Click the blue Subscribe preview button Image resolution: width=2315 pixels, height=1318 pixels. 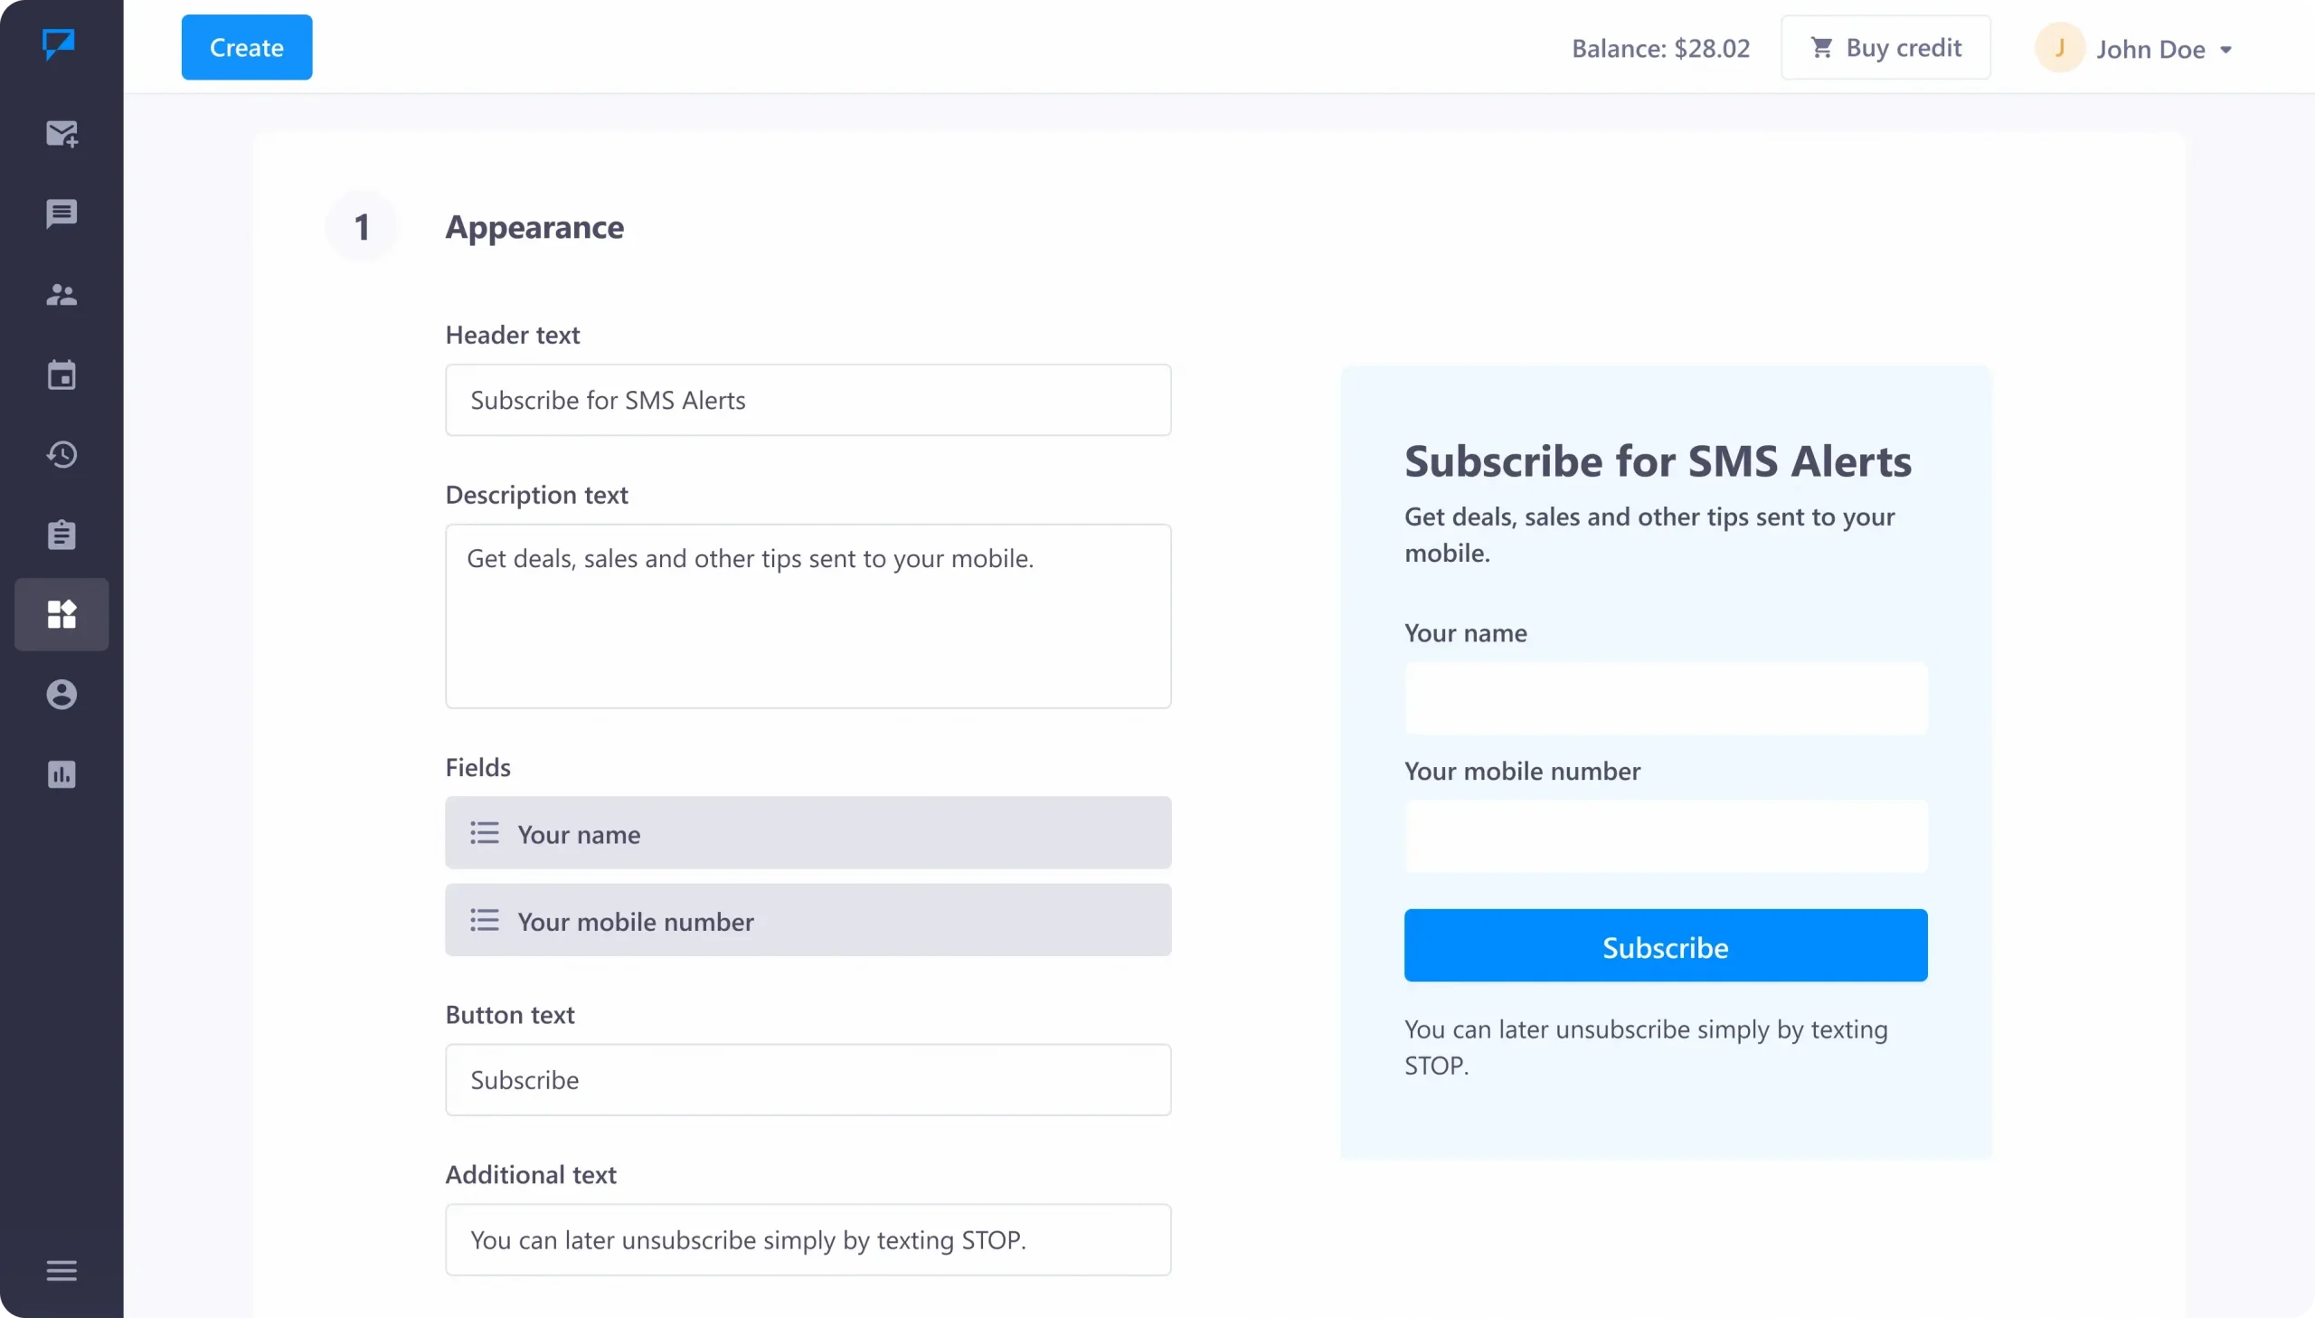pyautogui.click(x=1665, y=945)
